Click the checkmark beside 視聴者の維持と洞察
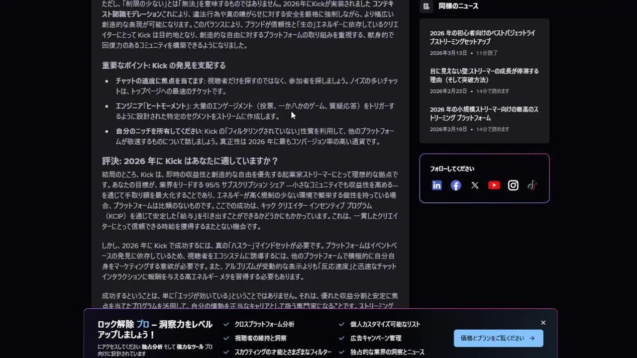The height and width of the screenshot is (358, 637). tap(226, 338)
